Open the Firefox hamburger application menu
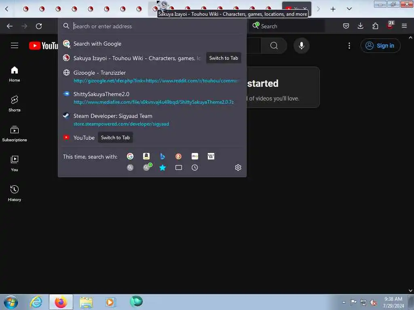 coord(404,26)
